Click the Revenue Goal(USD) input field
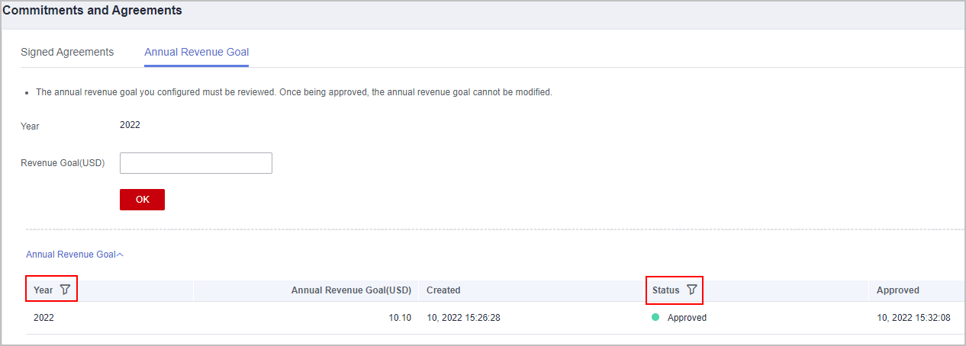Screen dimensions: 966x346 [x=196, y=163]
